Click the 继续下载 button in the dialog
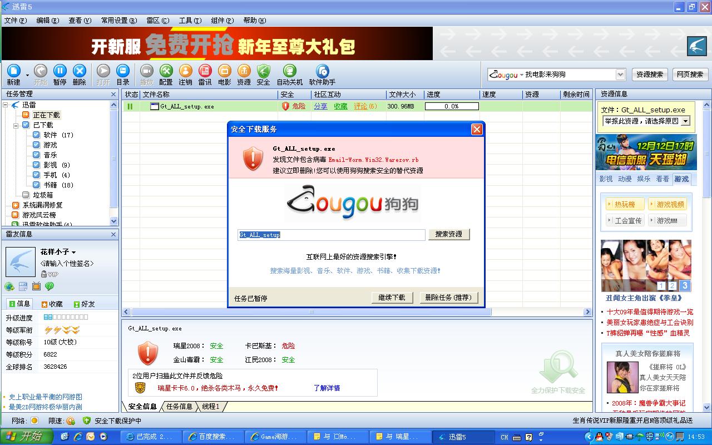The width and height of the screenshot is (712, 445). click(x=392, y=298)
